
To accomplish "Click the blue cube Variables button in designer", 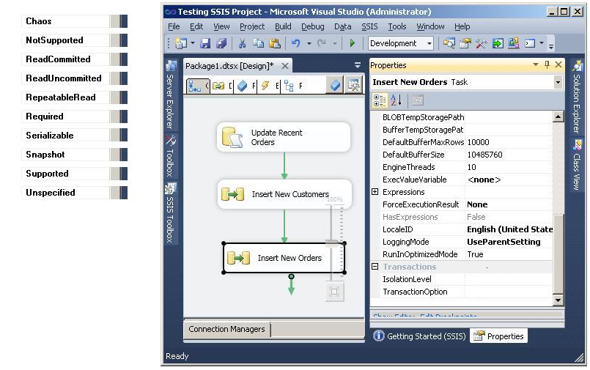I will click(335, 85).
